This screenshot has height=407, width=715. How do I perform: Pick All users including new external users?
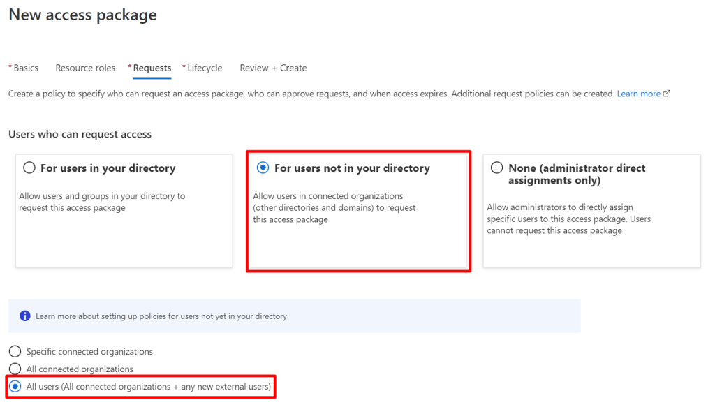15,386
